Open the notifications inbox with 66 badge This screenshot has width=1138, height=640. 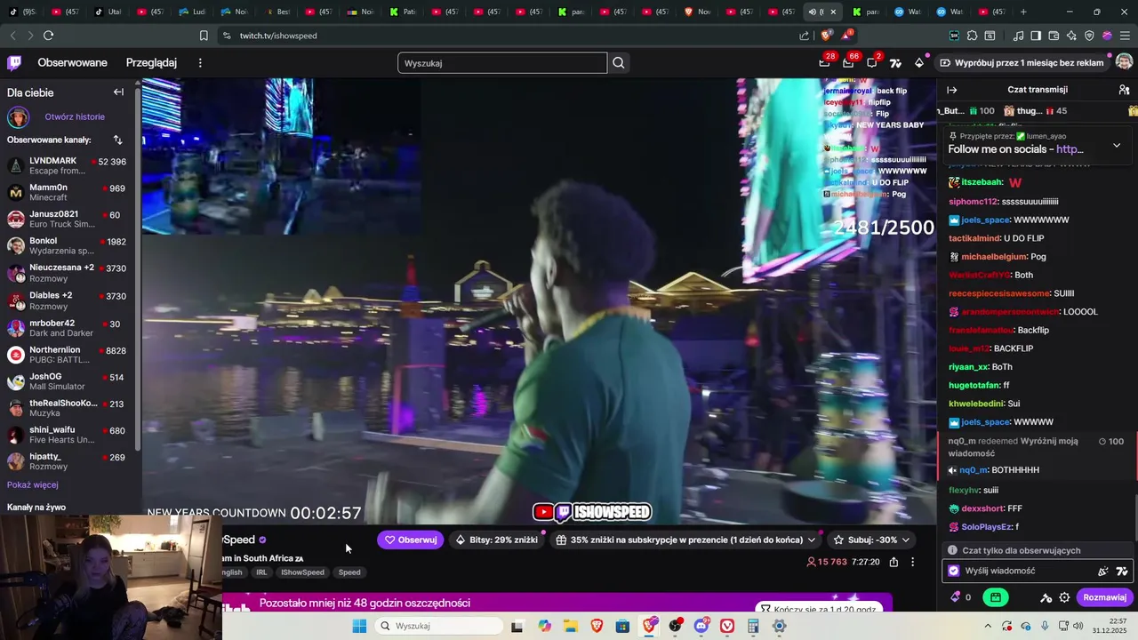click(848, 62)
